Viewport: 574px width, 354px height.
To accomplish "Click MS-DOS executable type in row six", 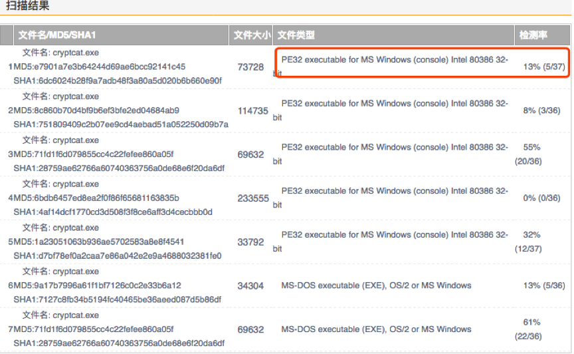I will (376, 285).
